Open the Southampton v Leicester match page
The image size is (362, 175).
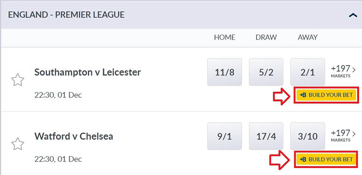click(x=87, y=72)
